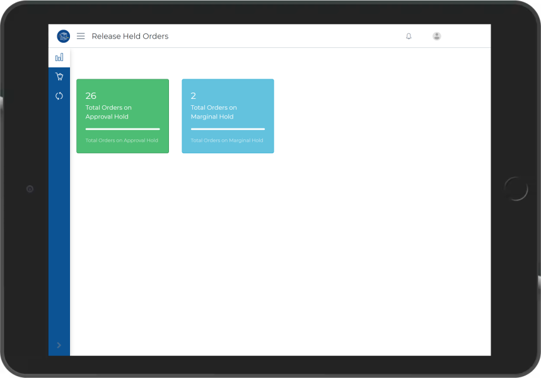Select the dashboard bar chart sidebar icon
Screen dimensions: 541x378
click(x=59, y=57)
